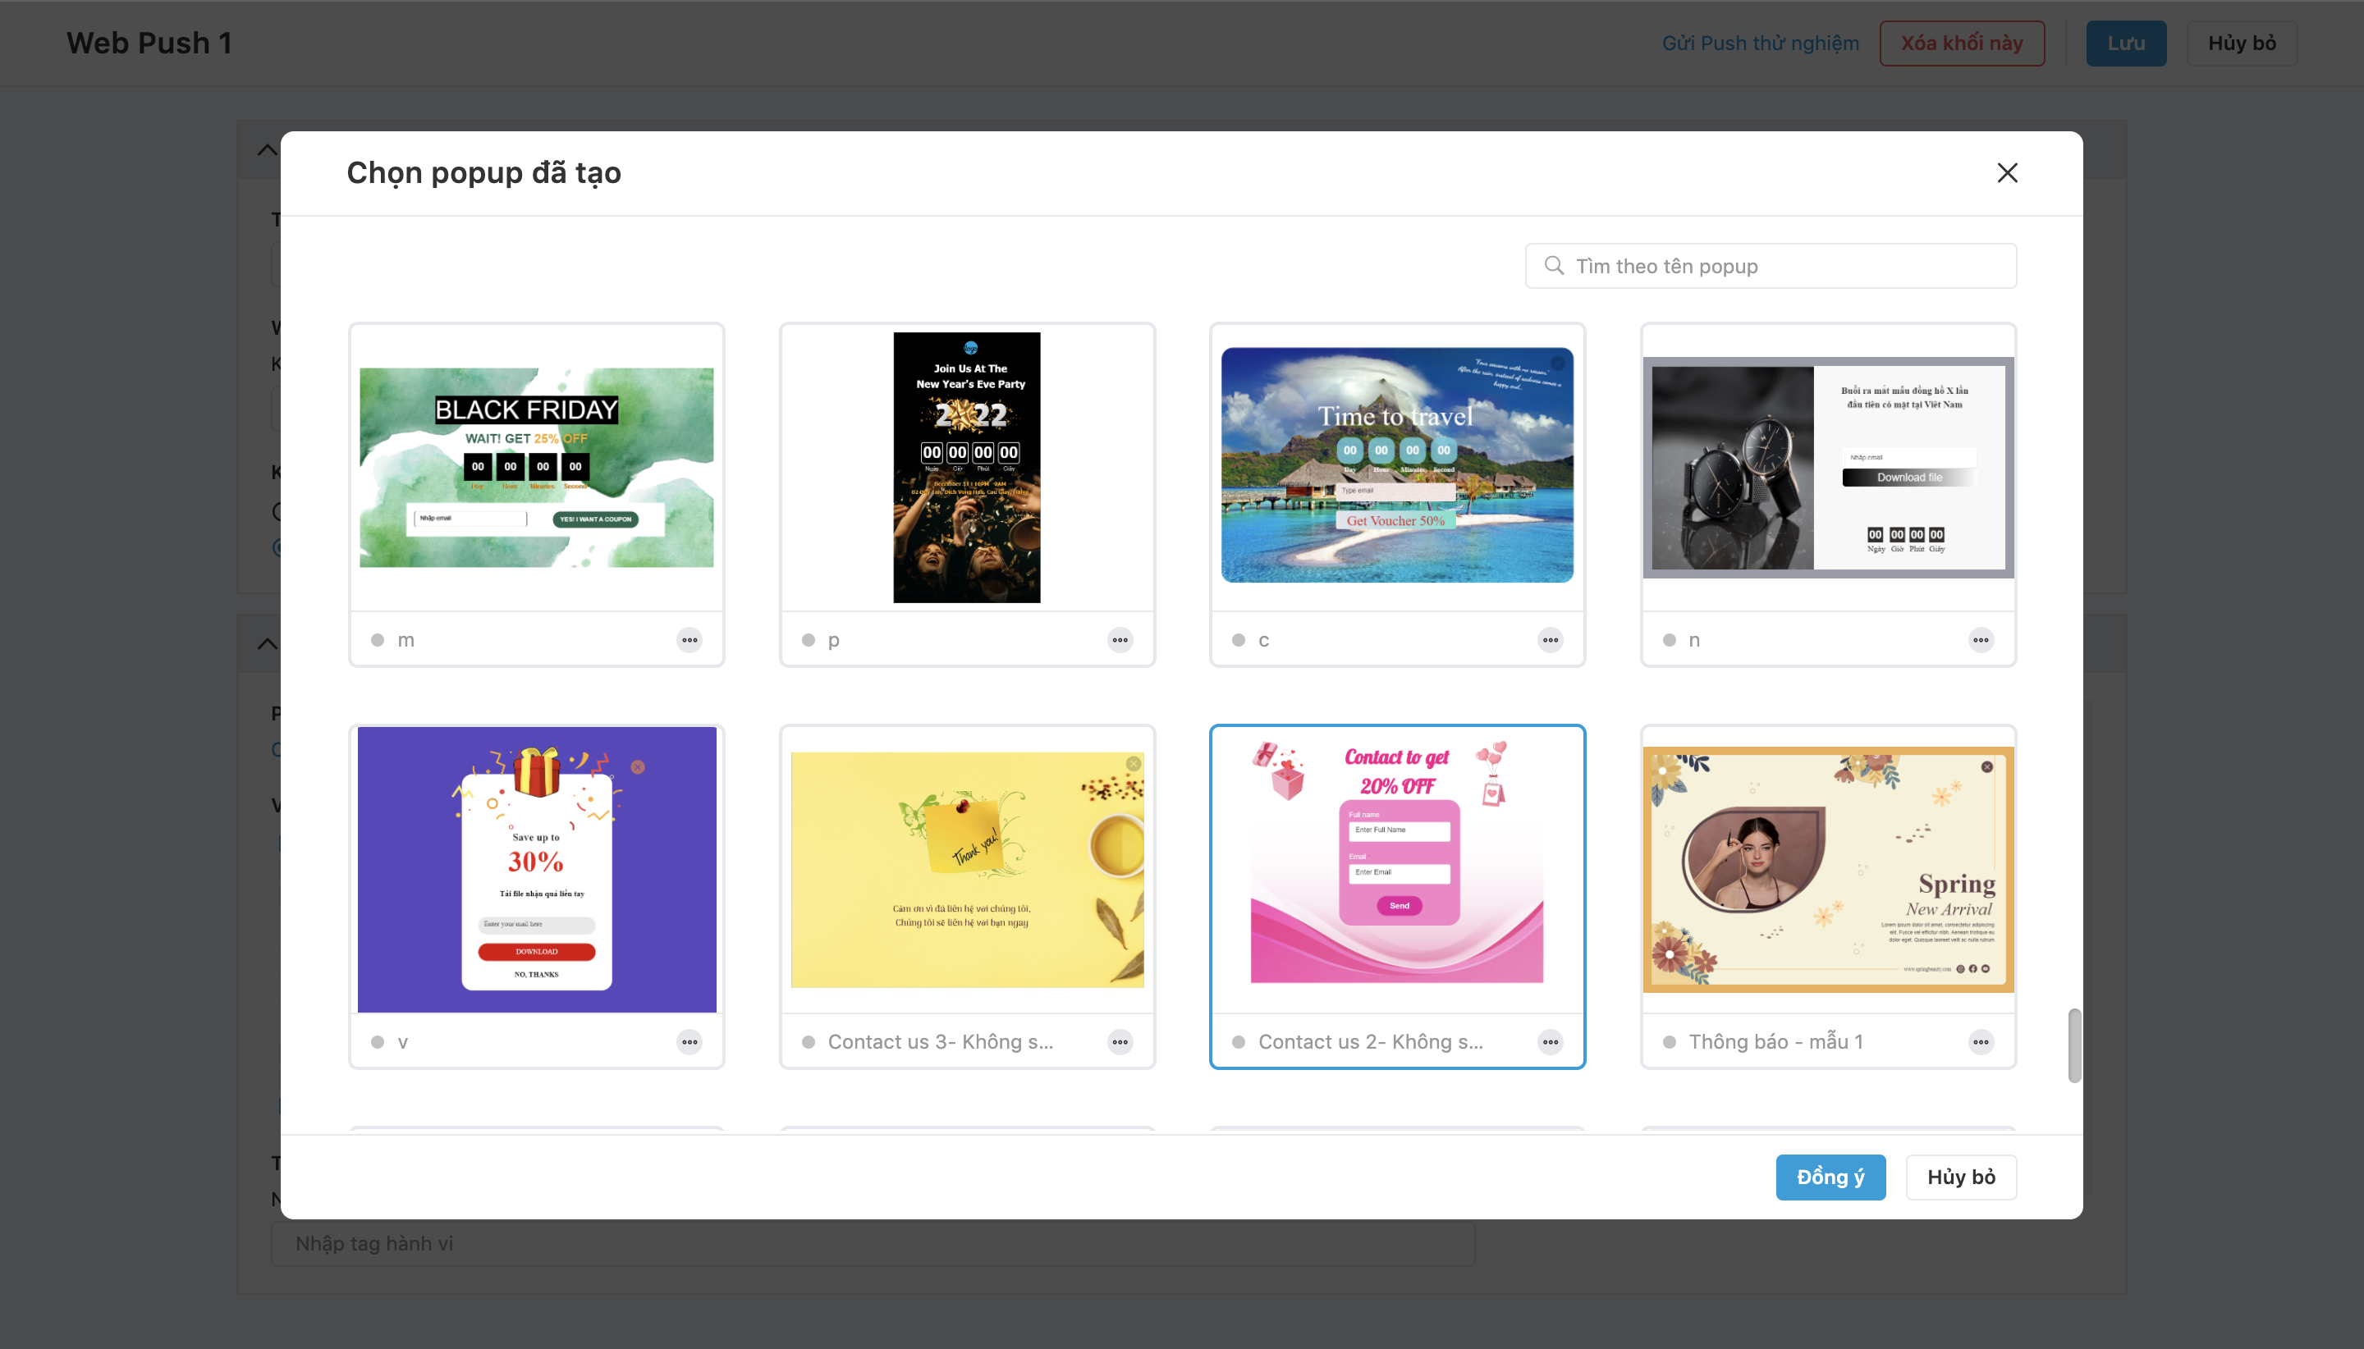The width and height of the screenshot is (2364, 1349).
Task: Open more options for popup 'p'
Action: pos(1120,640)
